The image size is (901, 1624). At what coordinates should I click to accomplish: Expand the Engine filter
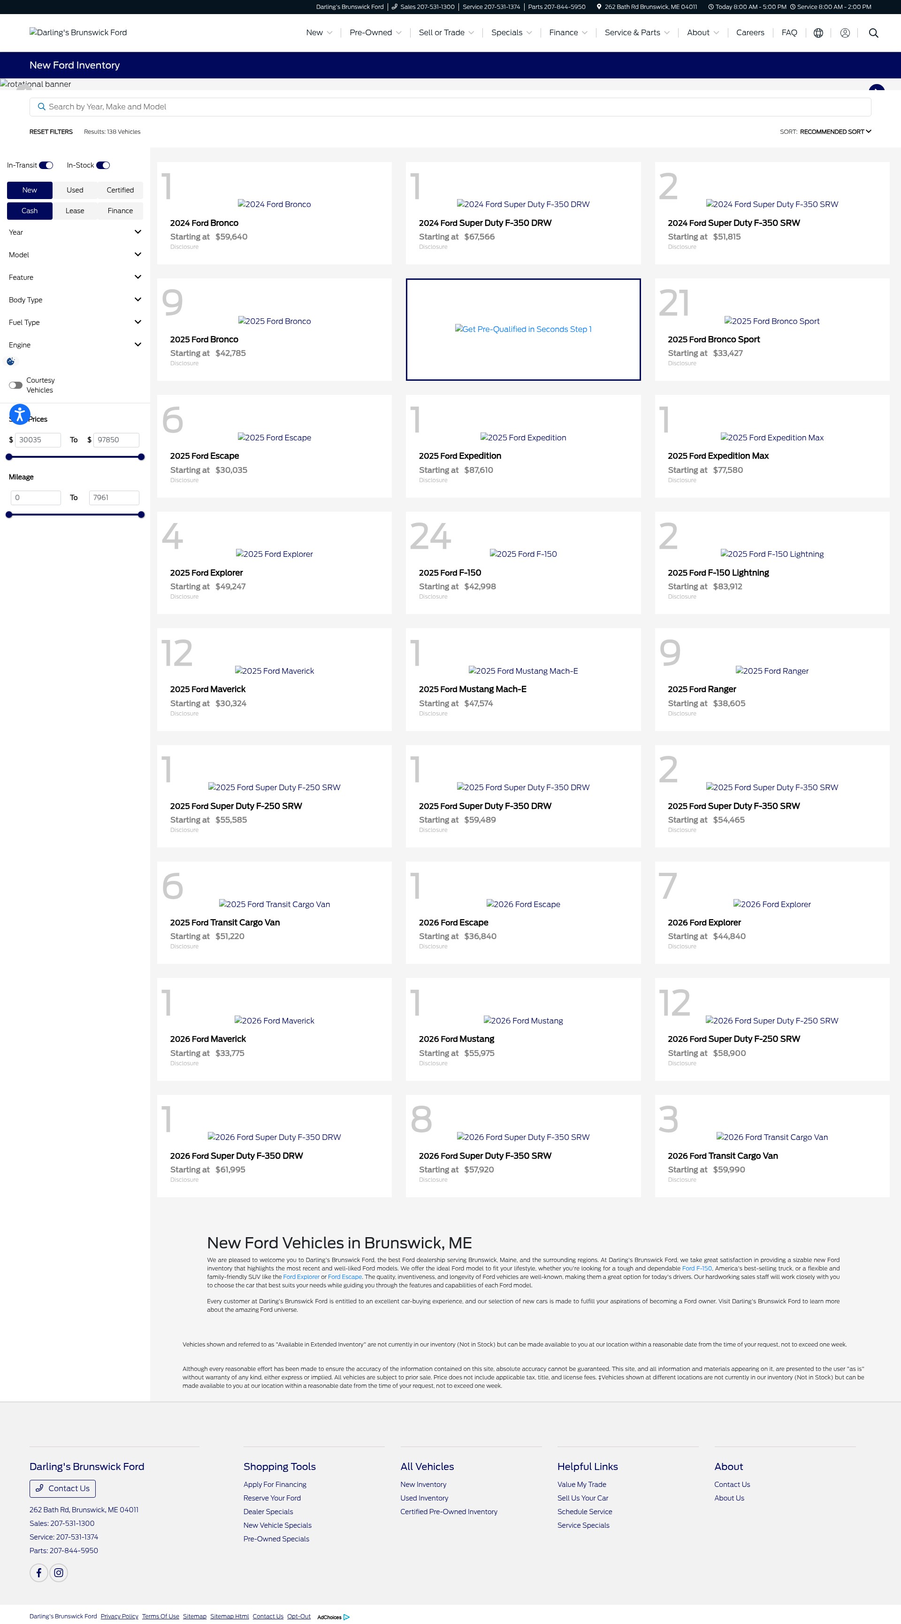(75, 345)
